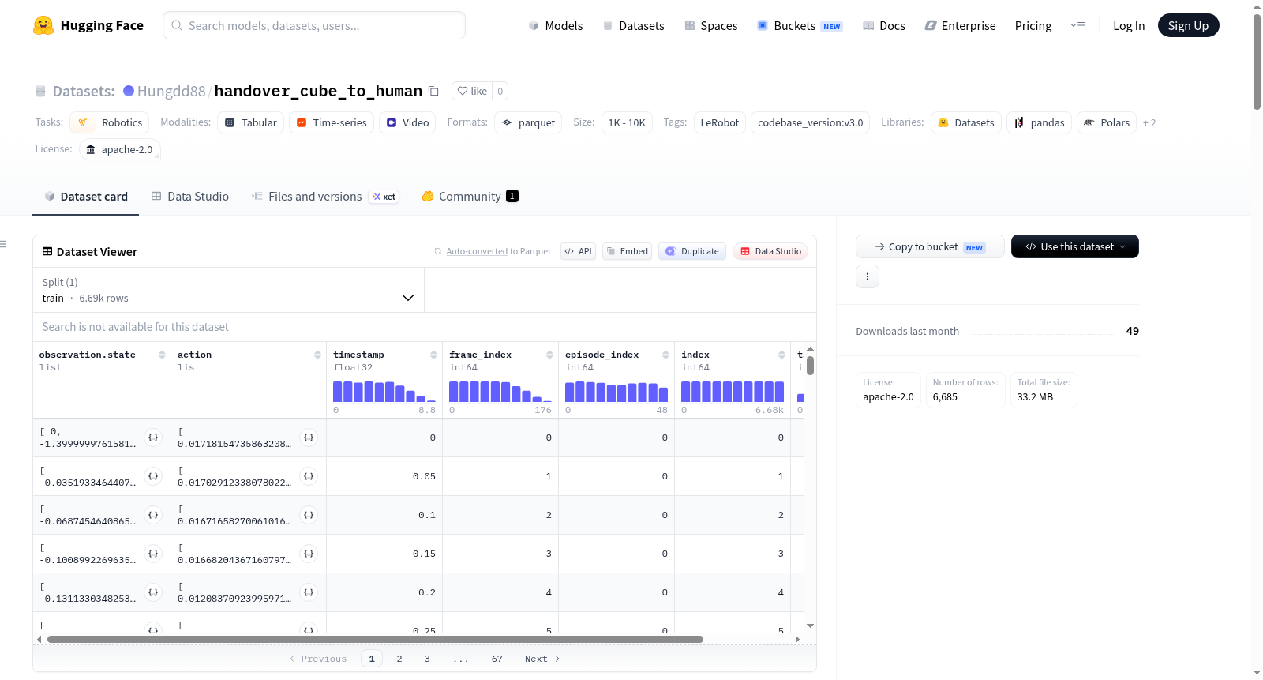Click the table's vertical scrollbar thumb
Image resolution: width=1263 pixels, height=680 pixels.
(x=811, y=366)
